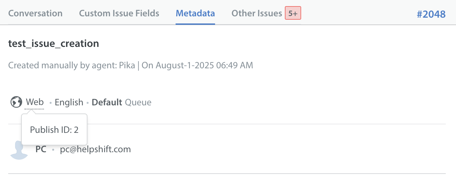456x176 pixels.
Task: Click the PC user name
Action: (x=41, y=149)
